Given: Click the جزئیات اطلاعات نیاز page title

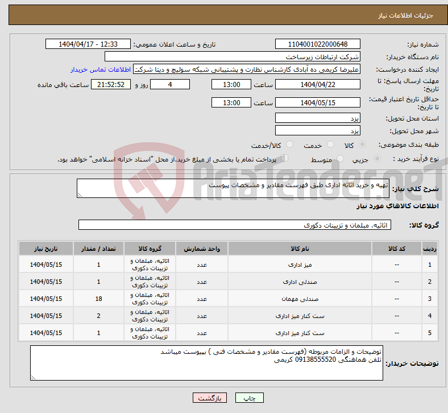Looking at the screenshot, I should (406, 15).
